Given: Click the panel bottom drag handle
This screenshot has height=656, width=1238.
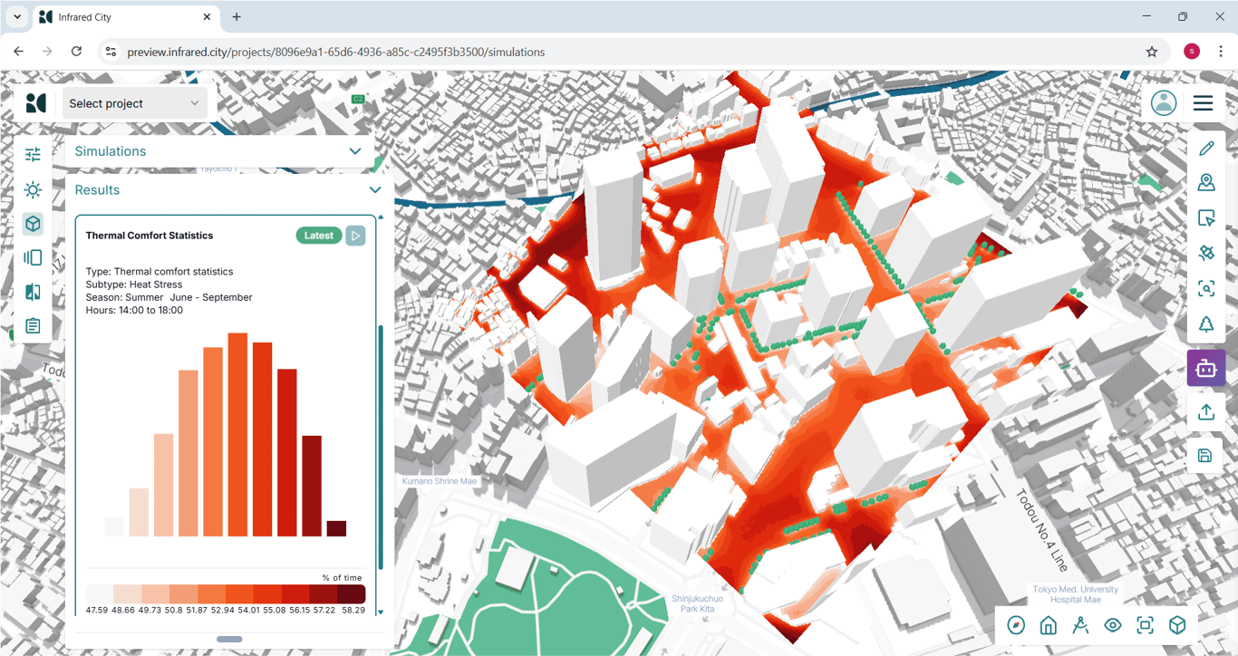Looking at the screenshot, I should (229, 640).
